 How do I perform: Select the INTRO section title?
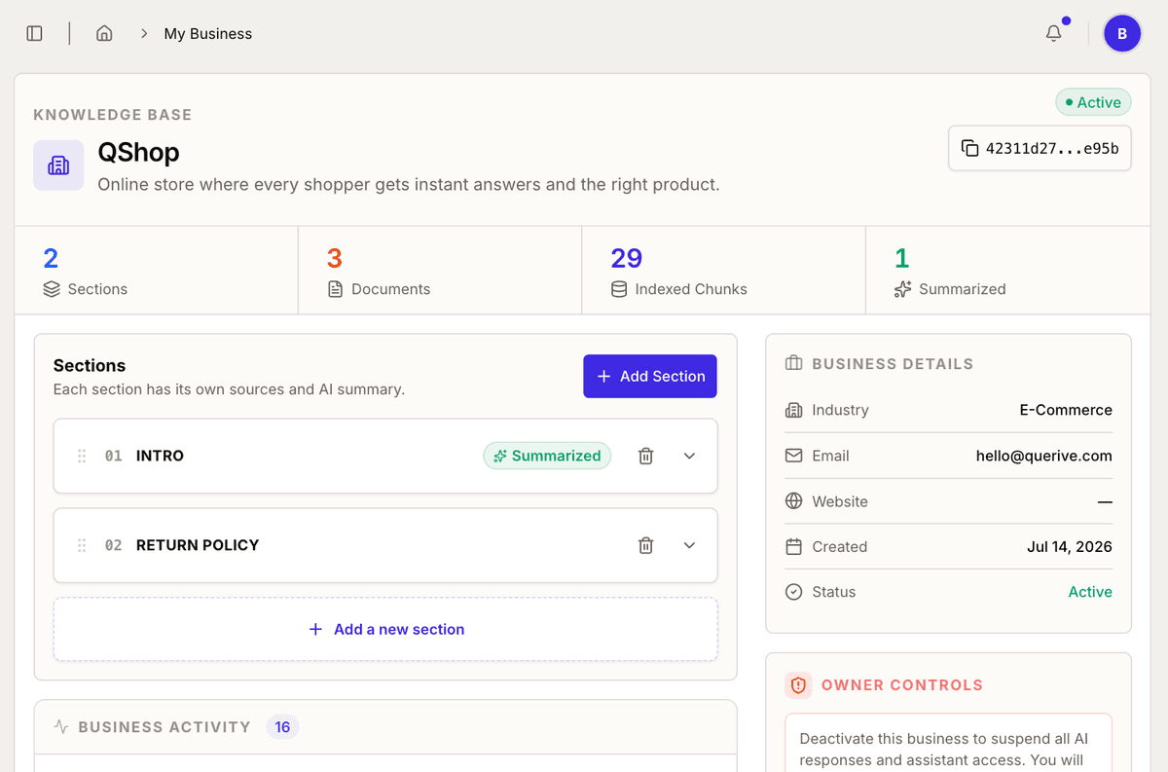point(160,456)
